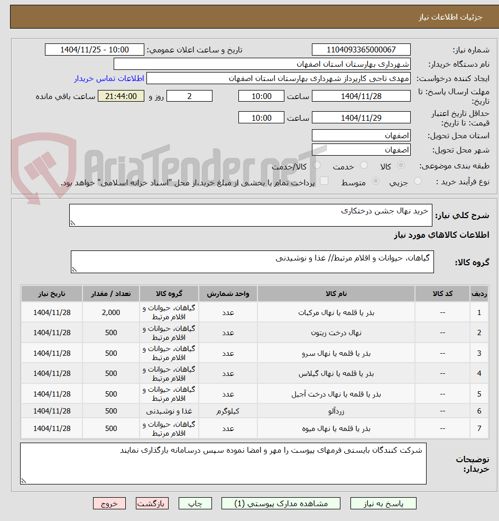Image resolution: width=499 pixels, height=521 pixels.
Task: Click the گروه کالا column header
Action: coord(169,294)
